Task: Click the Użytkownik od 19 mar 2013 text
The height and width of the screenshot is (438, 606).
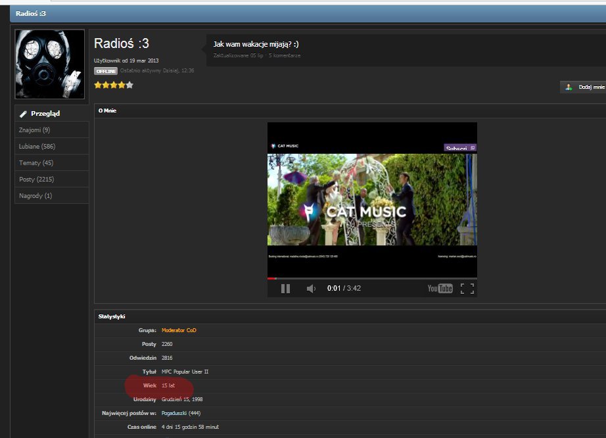Action: click(126, 61)
